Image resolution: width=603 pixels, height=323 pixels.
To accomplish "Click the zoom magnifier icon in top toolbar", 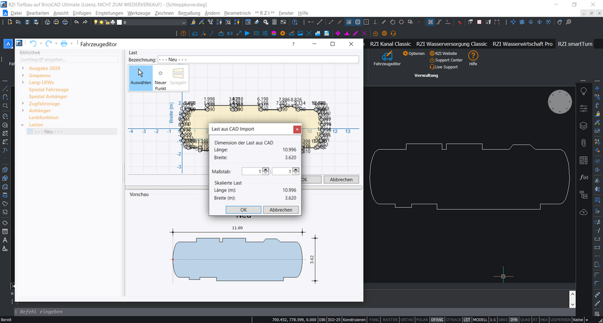I will point(569,22).
